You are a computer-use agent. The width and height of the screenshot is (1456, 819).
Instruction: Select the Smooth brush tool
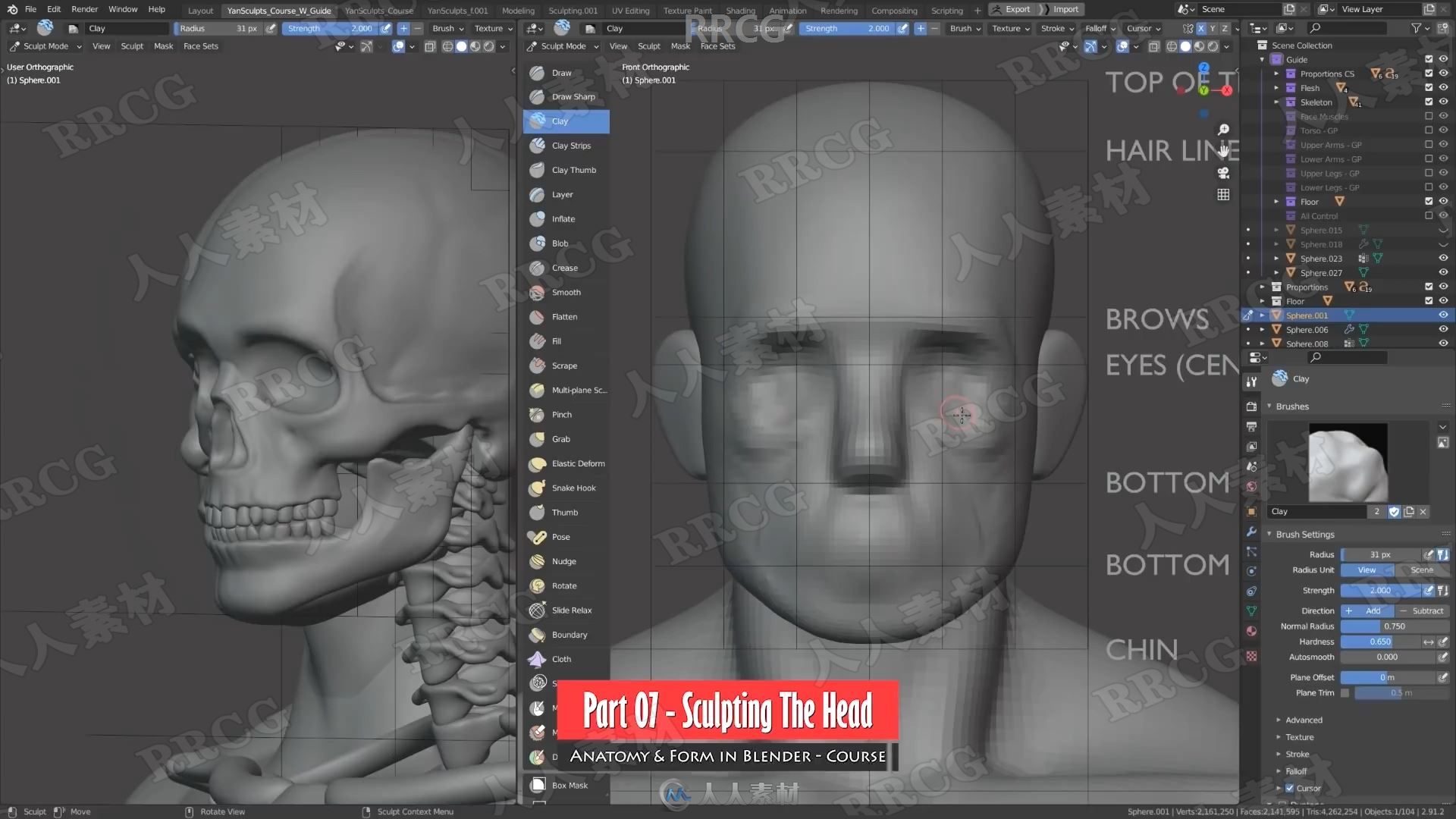coord(565,292)
